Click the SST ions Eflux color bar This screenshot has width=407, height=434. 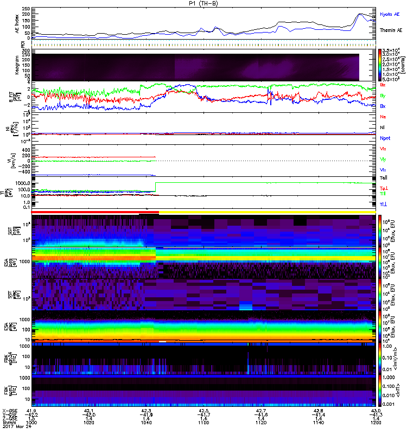[x=380, y=231]
